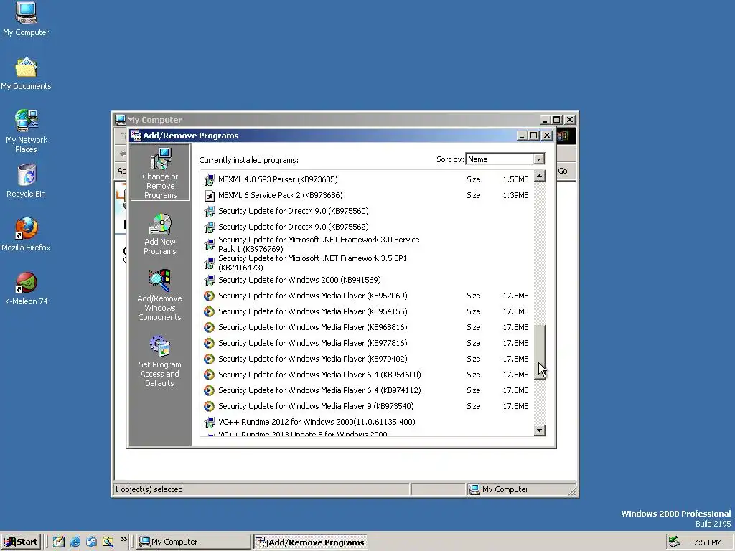The height and width of the screenshot is (551, 735).
Task: Click the taskbar clock showing 7:50 PM
Action: pos(707,542)
